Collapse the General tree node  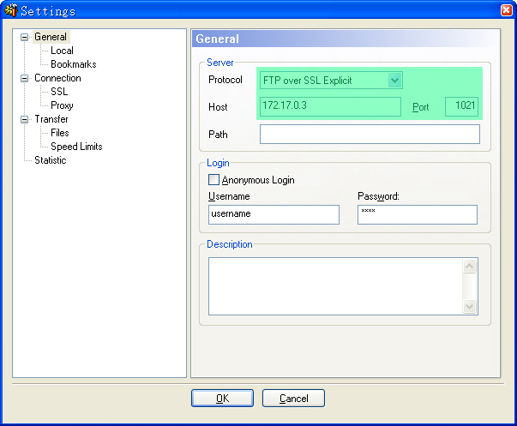[24, 37]
